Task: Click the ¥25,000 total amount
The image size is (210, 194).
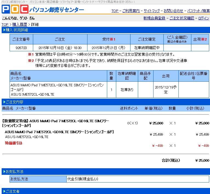Action: point(202,160)
